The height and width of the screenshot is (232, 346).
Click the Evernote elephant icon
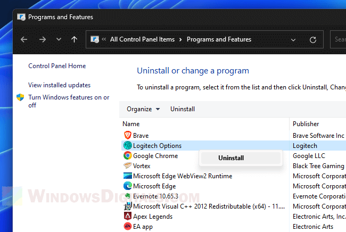click(128, 196)
